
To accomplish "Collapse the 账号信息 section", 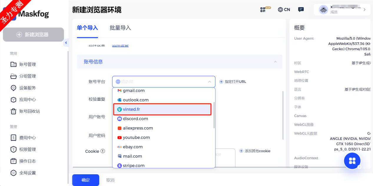I will [275, 62].
